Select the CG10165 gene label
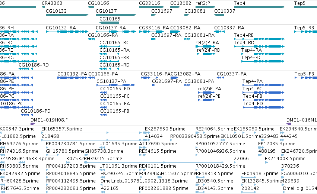Image resolution: width=317 pixels, height=194 pixels. tap(110, 19)
